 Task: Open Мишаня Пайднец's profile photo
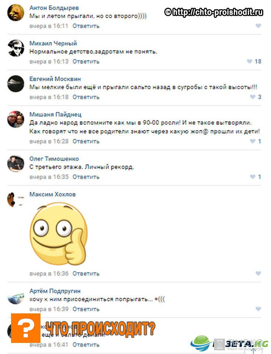(16, 119)
